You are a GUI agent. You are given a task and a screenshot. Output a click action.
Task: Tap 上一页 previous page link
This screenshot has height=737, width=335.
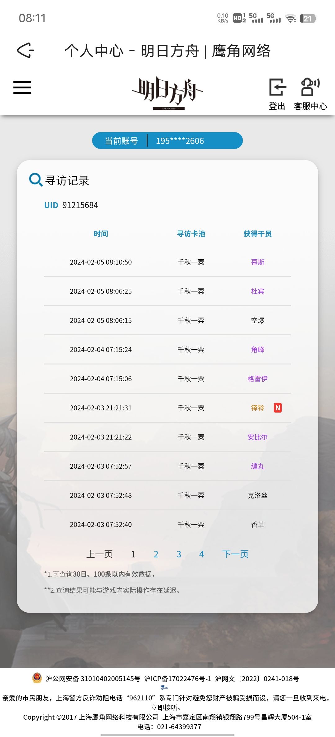pyautogui.click(x=99, y=554)
